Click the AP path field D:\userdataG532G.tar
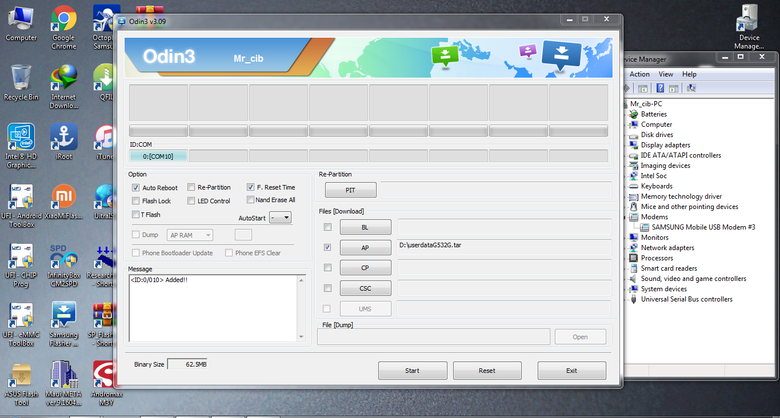This screenshot has height=418, width=780. tap(505, 247)
